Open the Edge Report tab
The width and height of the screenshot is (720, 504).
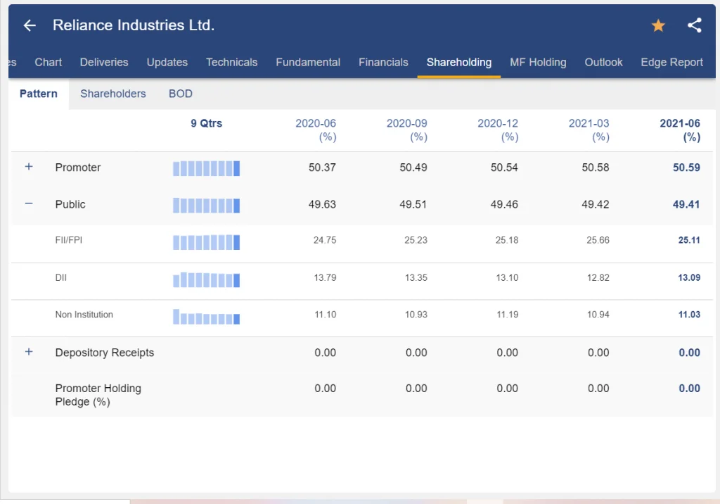[x=671, y=62]
